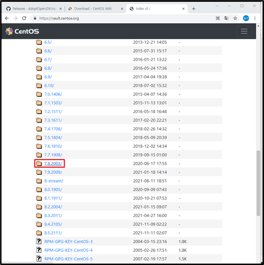
Task: Close the Index of / tab
Action: point(183,8)
